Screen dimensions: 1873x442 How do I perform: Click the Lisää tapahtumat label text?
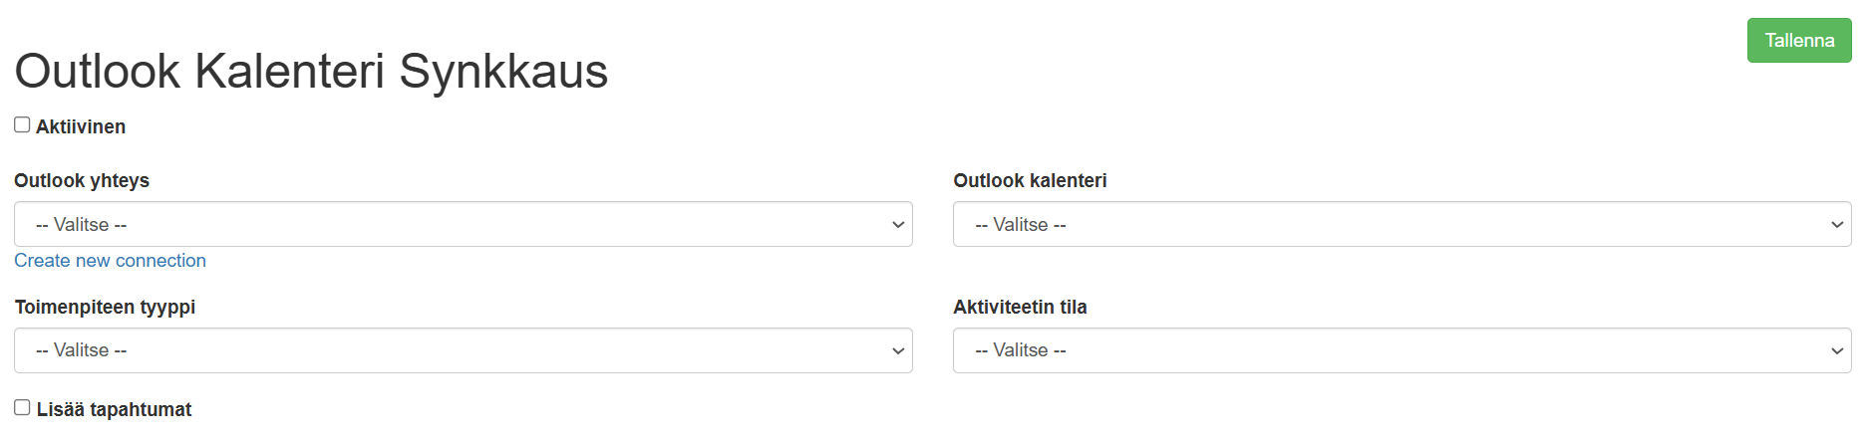point(114,410)
